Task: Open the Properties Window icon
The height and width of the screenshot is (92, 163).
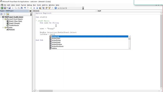Action: tap(46, 8)
